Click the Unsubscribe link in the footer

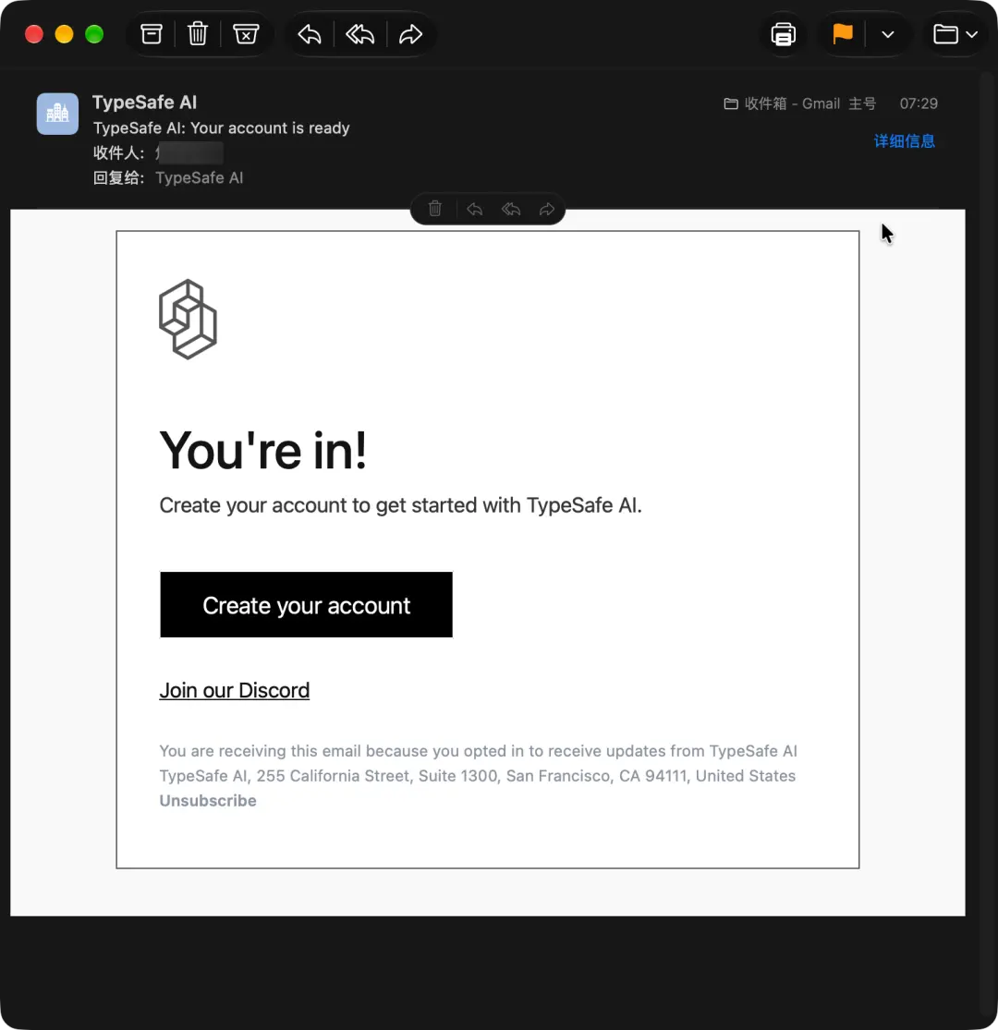click(x=208, y=801)
